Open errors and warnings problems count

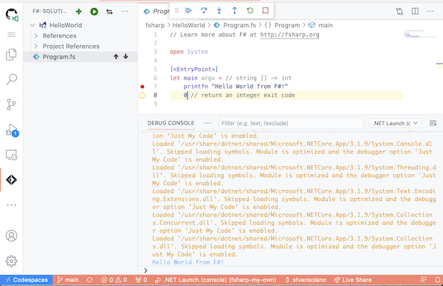click(x=114, y=280)
